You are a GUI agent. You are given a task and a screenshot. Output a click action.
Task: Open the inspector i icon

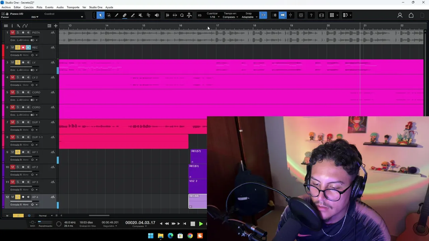[12, 26]
